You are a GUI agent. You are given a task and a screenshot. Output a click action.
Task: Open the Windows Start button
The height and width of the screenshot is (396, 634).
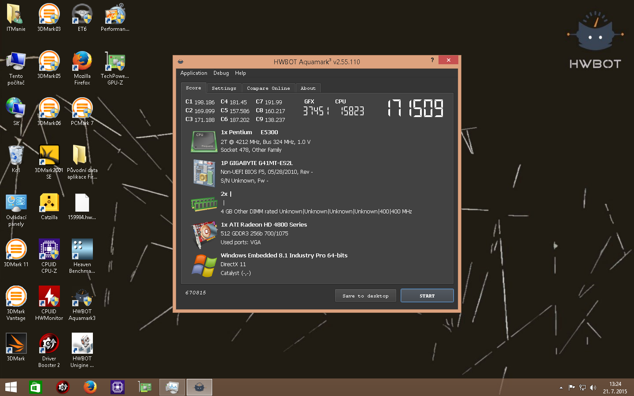(11, 387)
